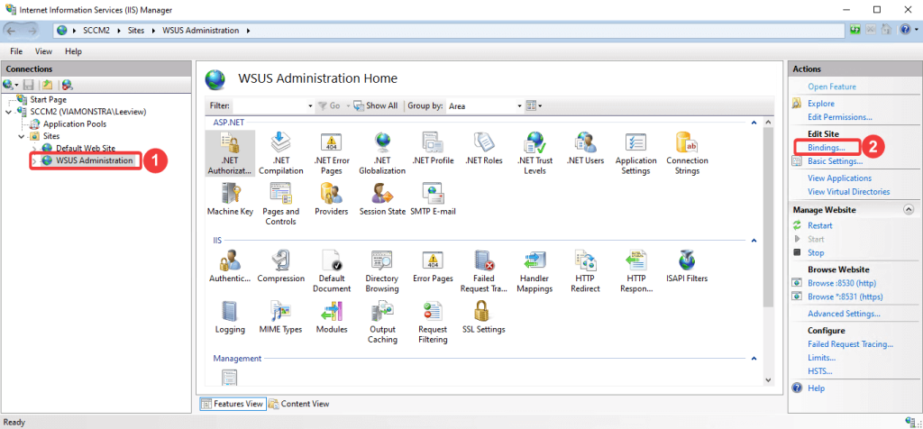
Task: Collapse the Manage Website section
Action: coord(909,209)
